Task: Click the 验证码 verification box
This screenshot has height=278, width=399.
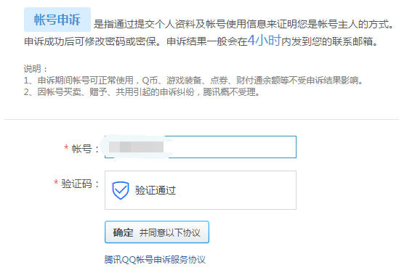Action: tap(201, 190)
